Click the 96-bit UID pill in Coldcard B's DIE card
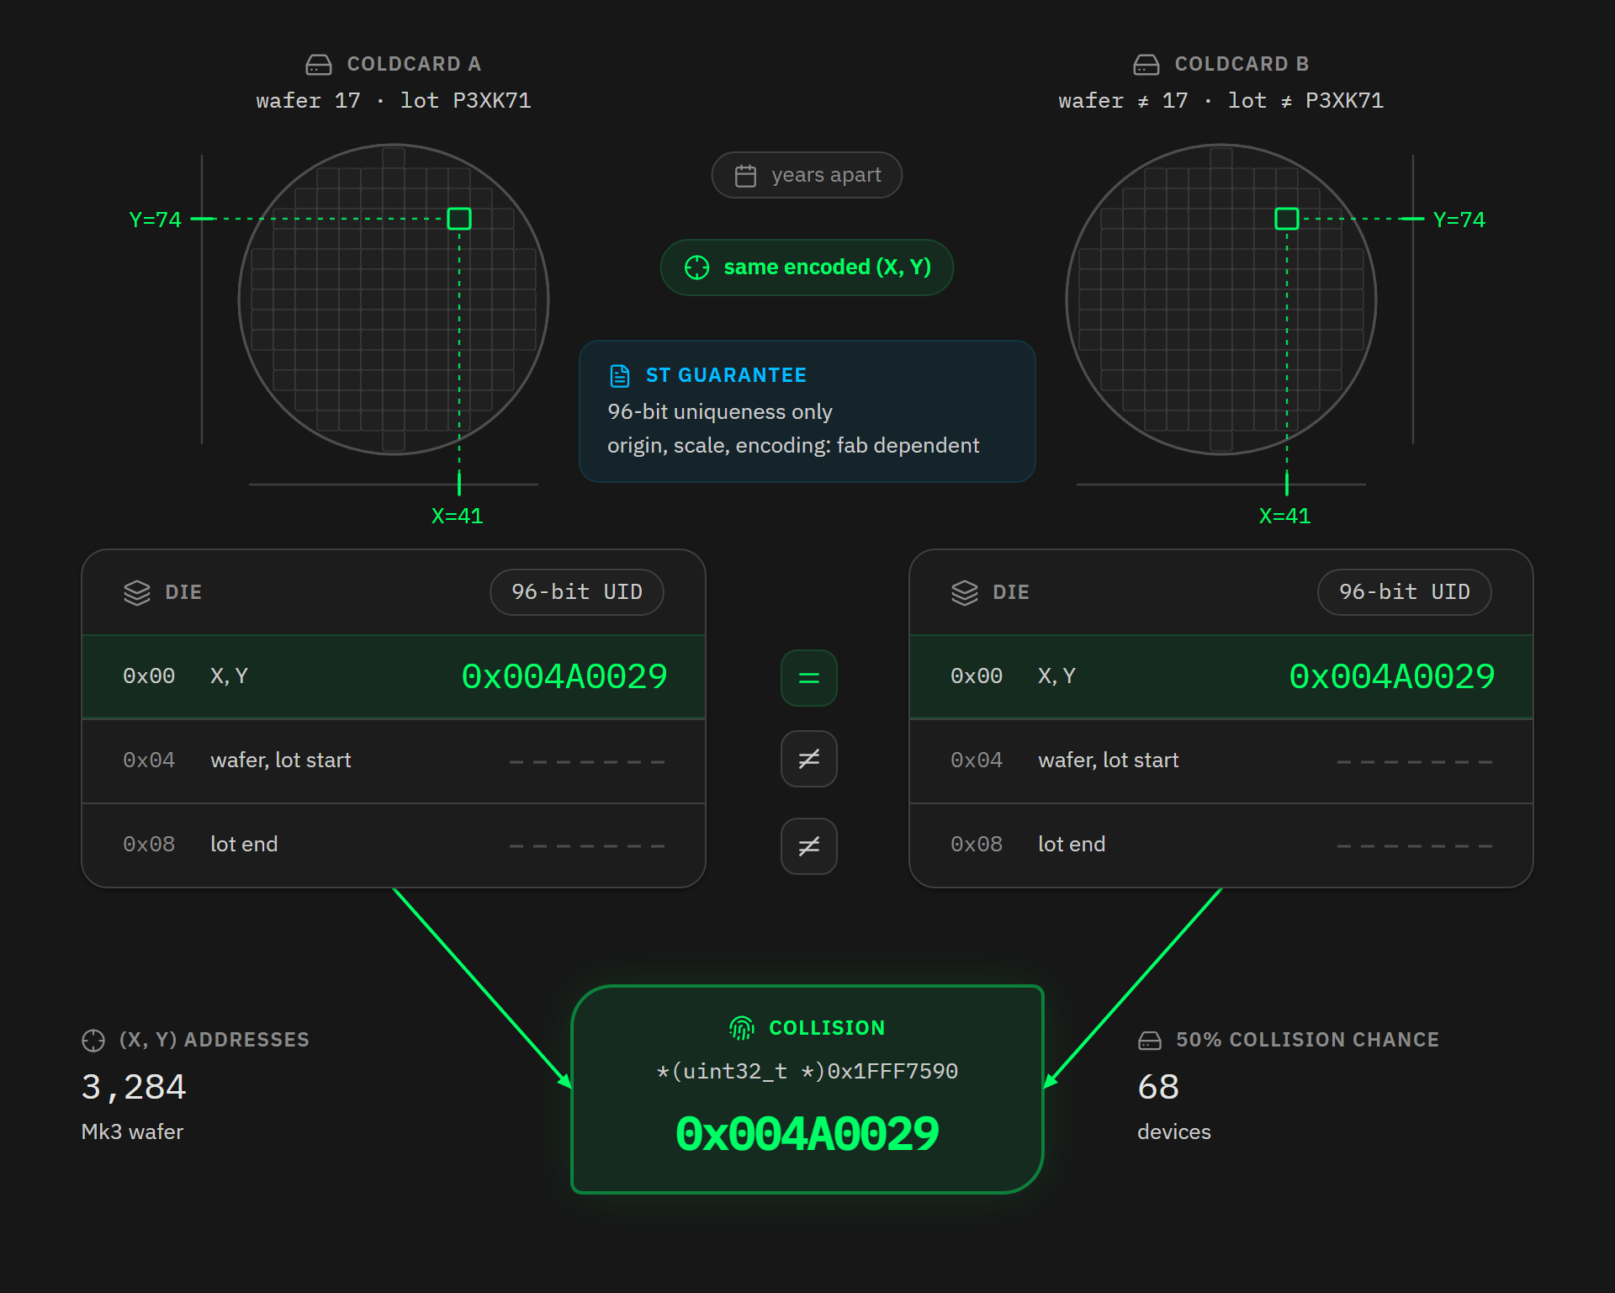The width and height of the screenshot is (1615, 1293). 1405,592
